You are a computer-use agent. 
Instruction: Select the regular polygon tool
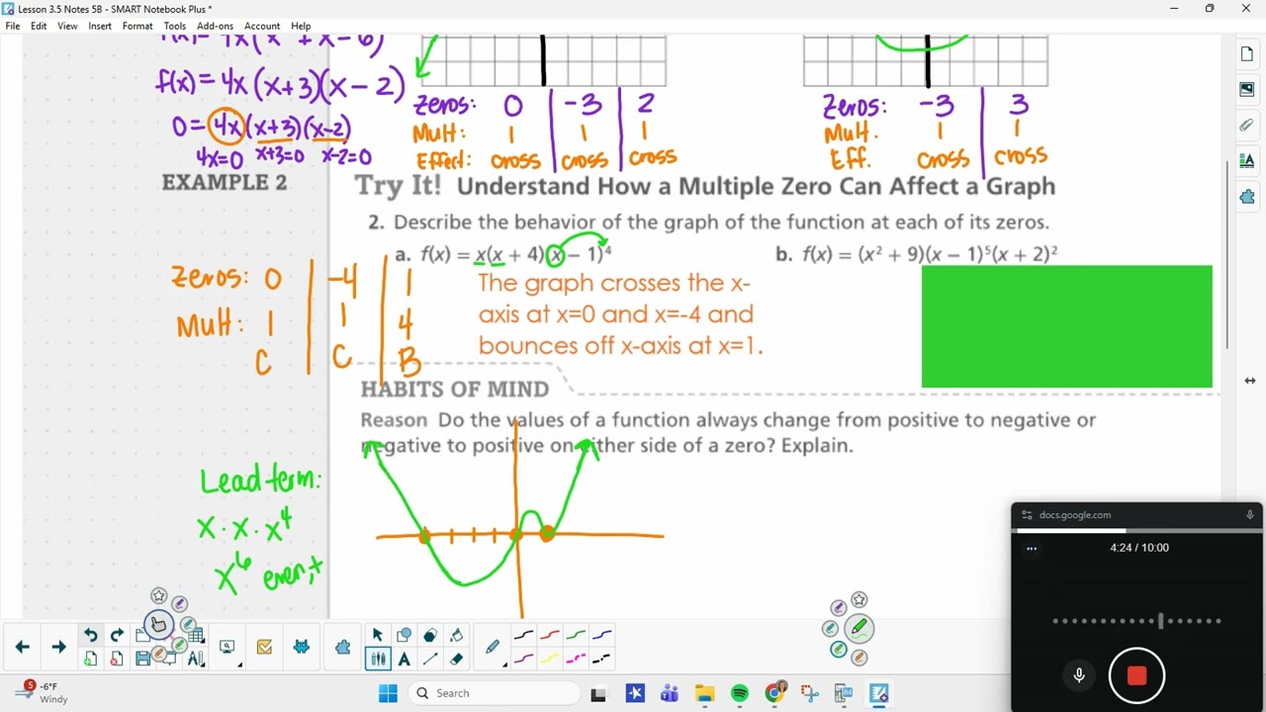[429, 635]
